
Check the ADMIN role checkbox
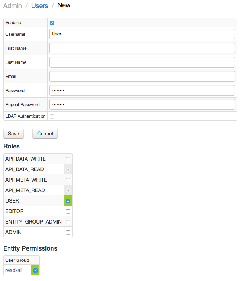coord(68,233)
